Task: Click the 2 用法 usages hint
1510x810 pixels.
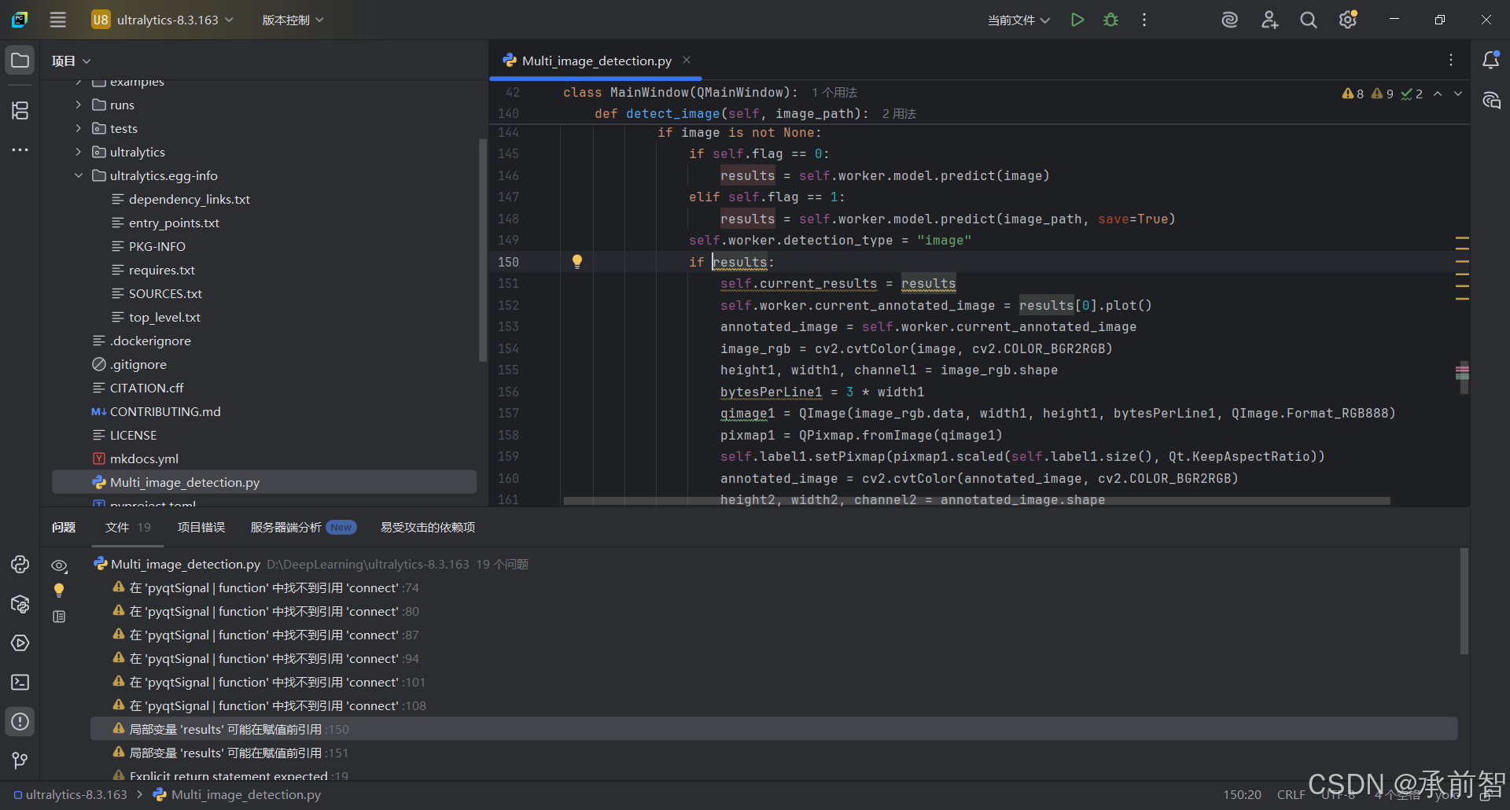Action: click(899, 114)
